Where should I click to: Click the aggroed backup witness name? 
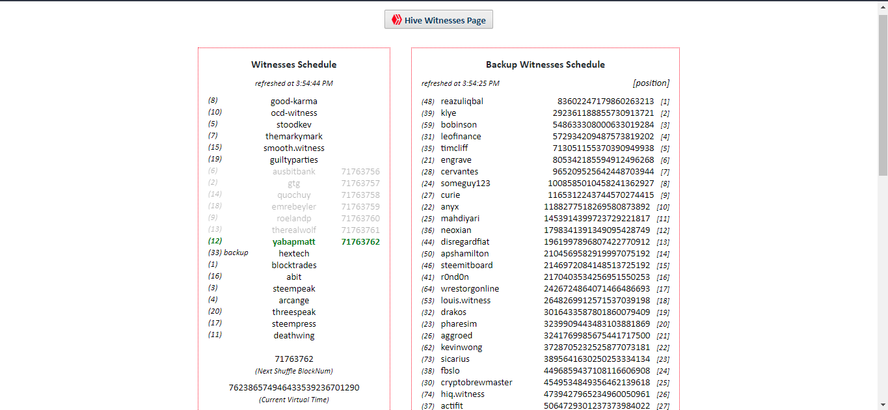457,335
